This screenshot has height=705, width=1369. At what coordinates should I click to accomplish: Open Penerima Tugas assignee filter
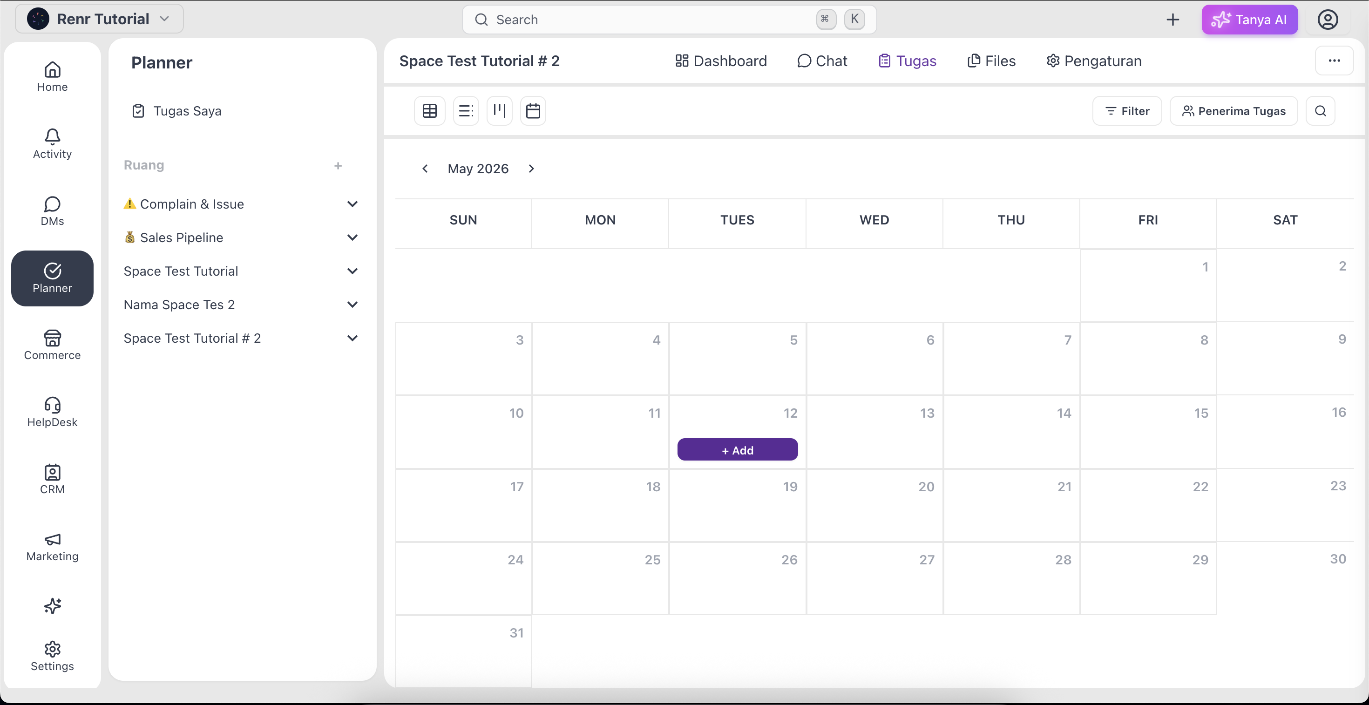1233,111
